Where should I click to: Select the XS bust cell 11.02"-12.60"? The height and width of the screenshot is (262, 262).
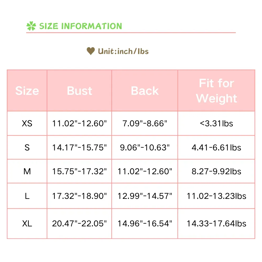click(79, 123)
